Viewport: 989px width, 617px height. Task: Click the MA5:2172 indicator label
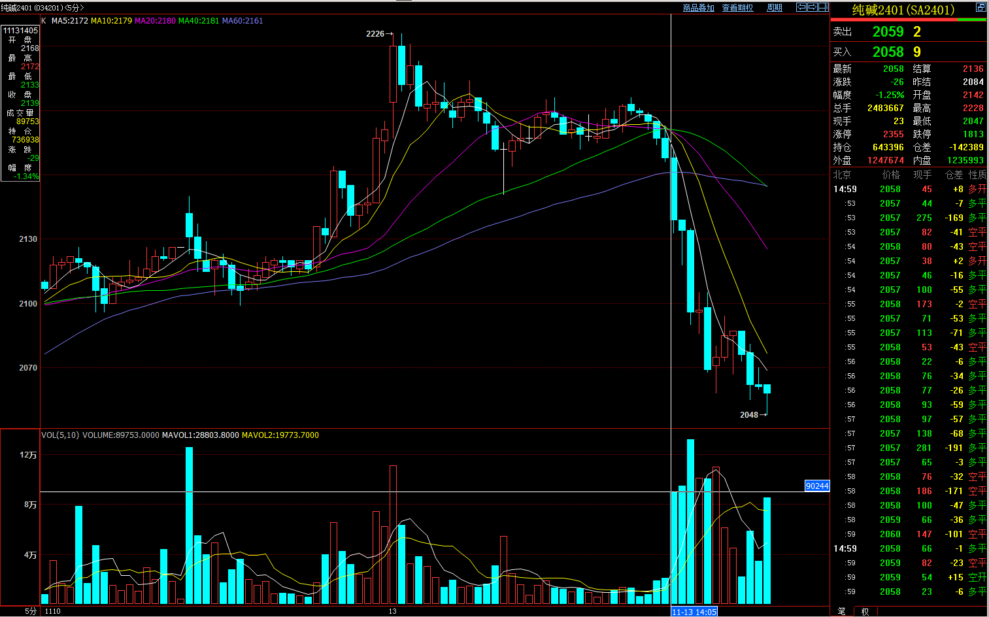pyautogui.click(x=70, y=21)
